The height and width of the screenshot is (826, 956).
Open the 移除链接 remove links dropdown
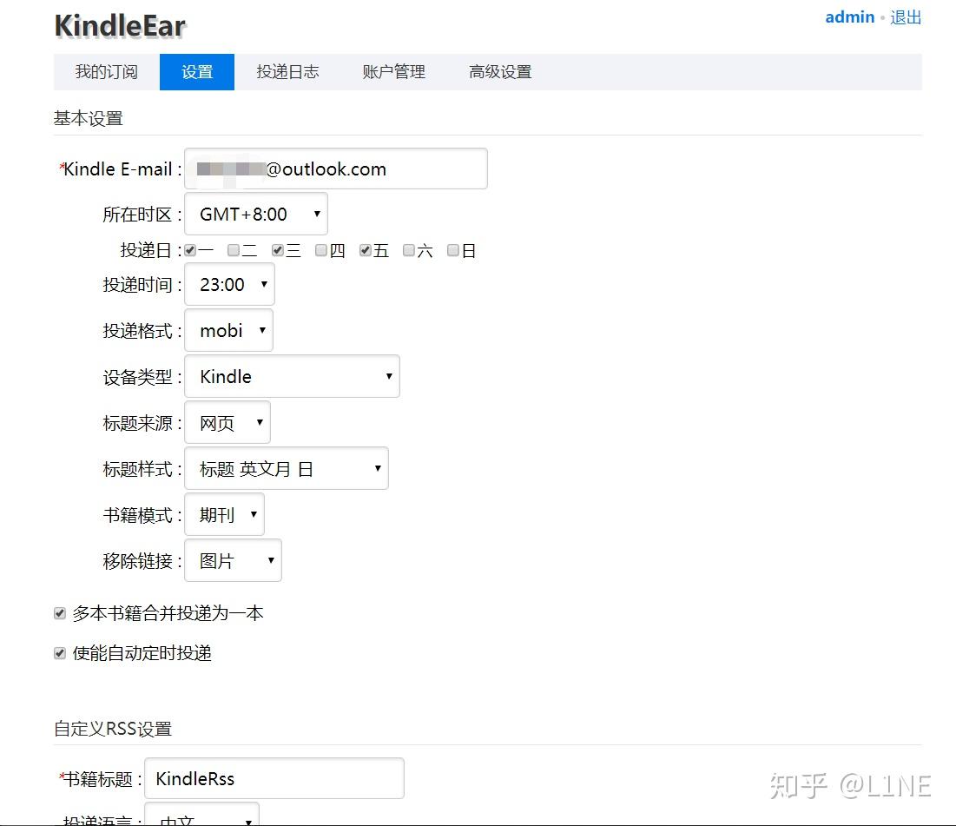(233, 560)
